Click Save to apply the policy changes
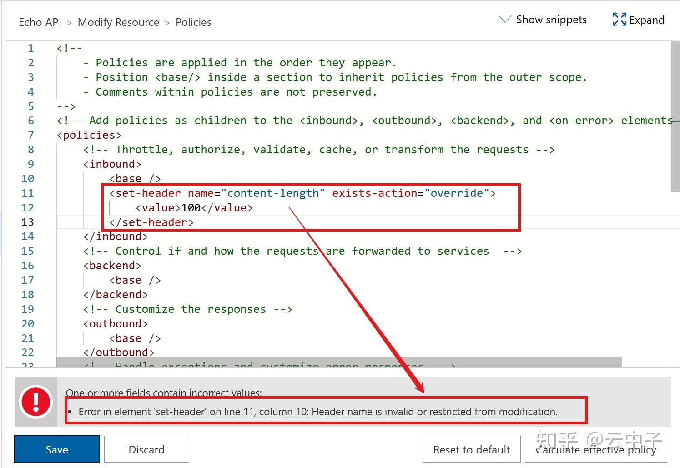 (x=56, y=449)
